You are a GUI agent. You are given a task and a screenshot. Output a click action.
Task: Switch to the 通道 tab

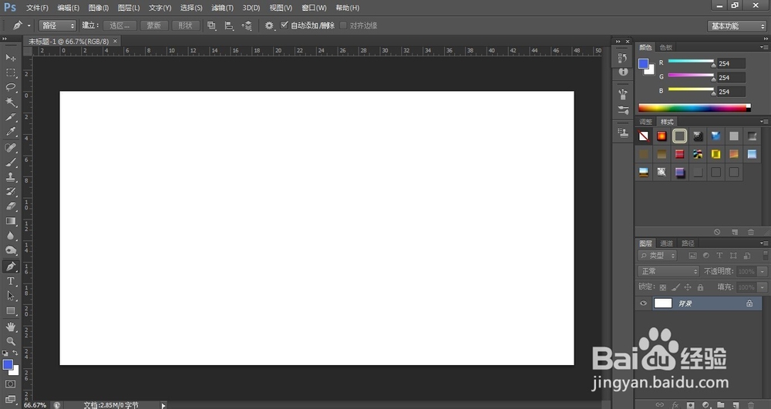666,243
